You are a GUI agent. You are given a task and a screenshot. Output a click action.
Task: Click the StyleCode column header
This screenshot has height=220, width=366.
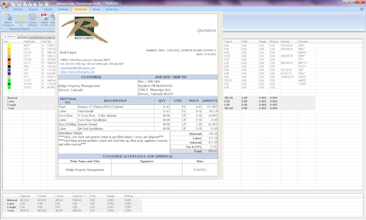tap(29, 41)
